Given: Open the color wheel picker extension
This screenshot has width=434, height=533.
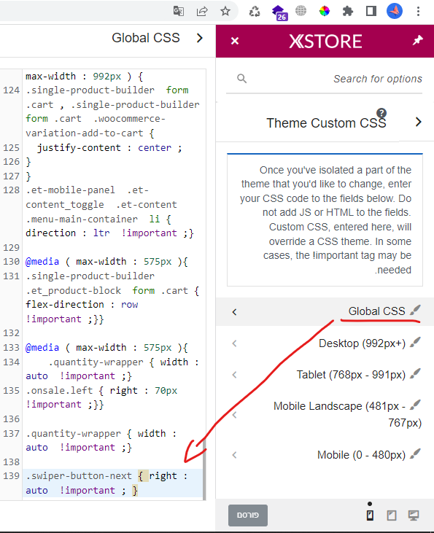Looking at the screenshot, I should coord(324,11).
